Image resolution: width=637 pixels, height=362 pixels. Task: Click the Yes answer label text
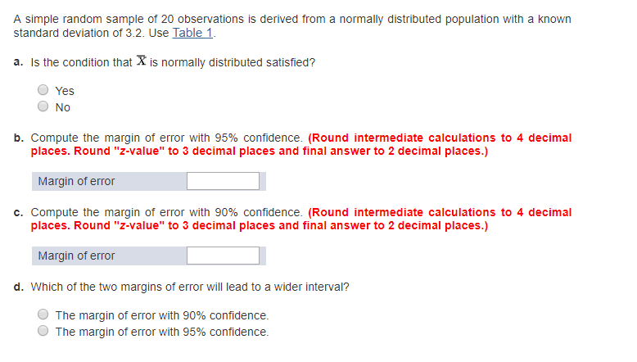pos(64,91)
